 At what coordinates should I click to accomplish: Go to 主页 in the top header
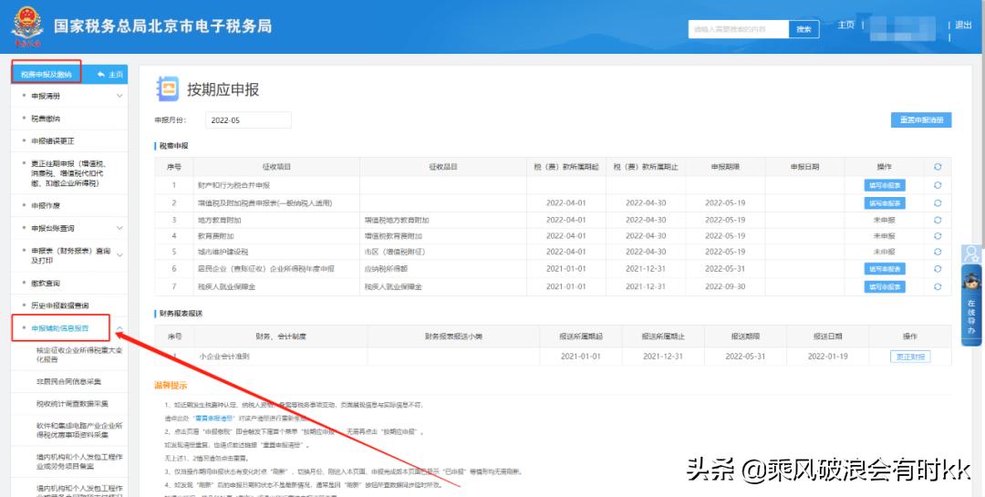845,26
